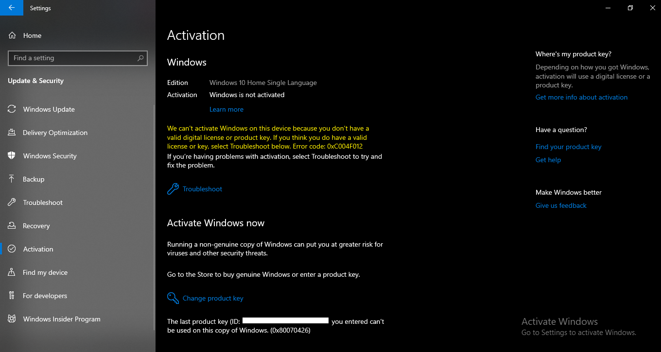Open Get more info about activation

581,97
